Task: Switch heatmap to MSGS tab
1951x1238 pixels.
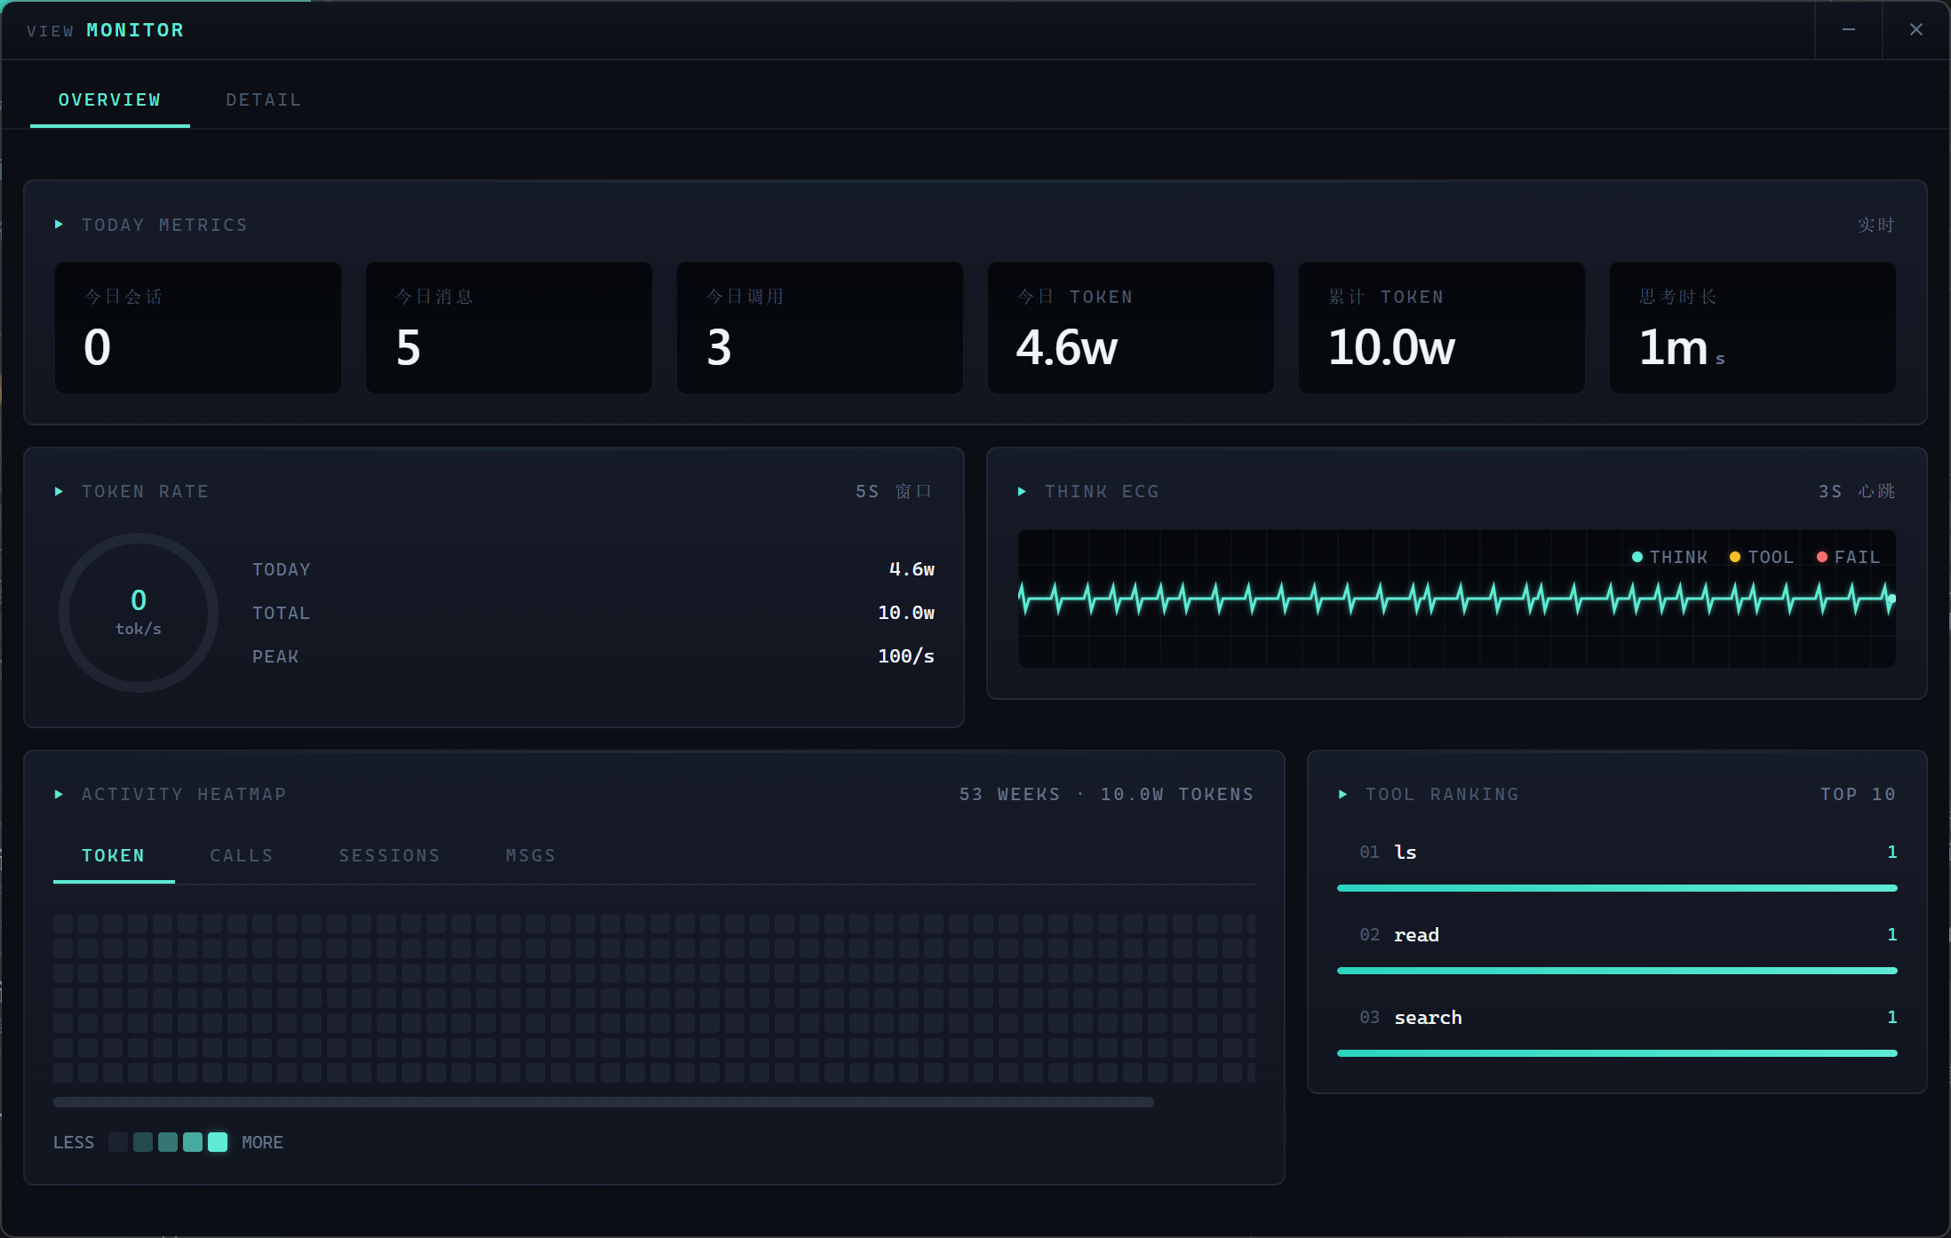Action: tap(530, 855)
